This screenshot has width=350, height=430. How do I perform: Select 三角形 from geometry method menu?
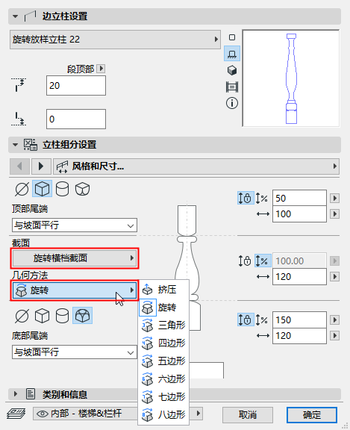click(x=163, y=325)
